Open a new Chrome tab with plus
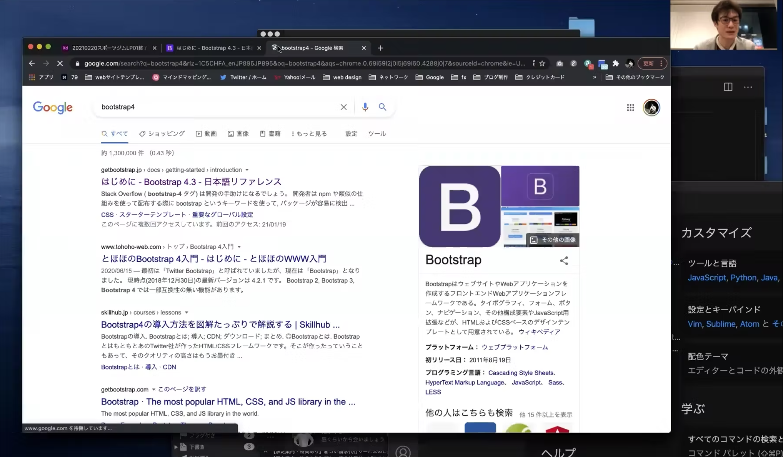This screenshot has height=457, width=783. (380, 48)
